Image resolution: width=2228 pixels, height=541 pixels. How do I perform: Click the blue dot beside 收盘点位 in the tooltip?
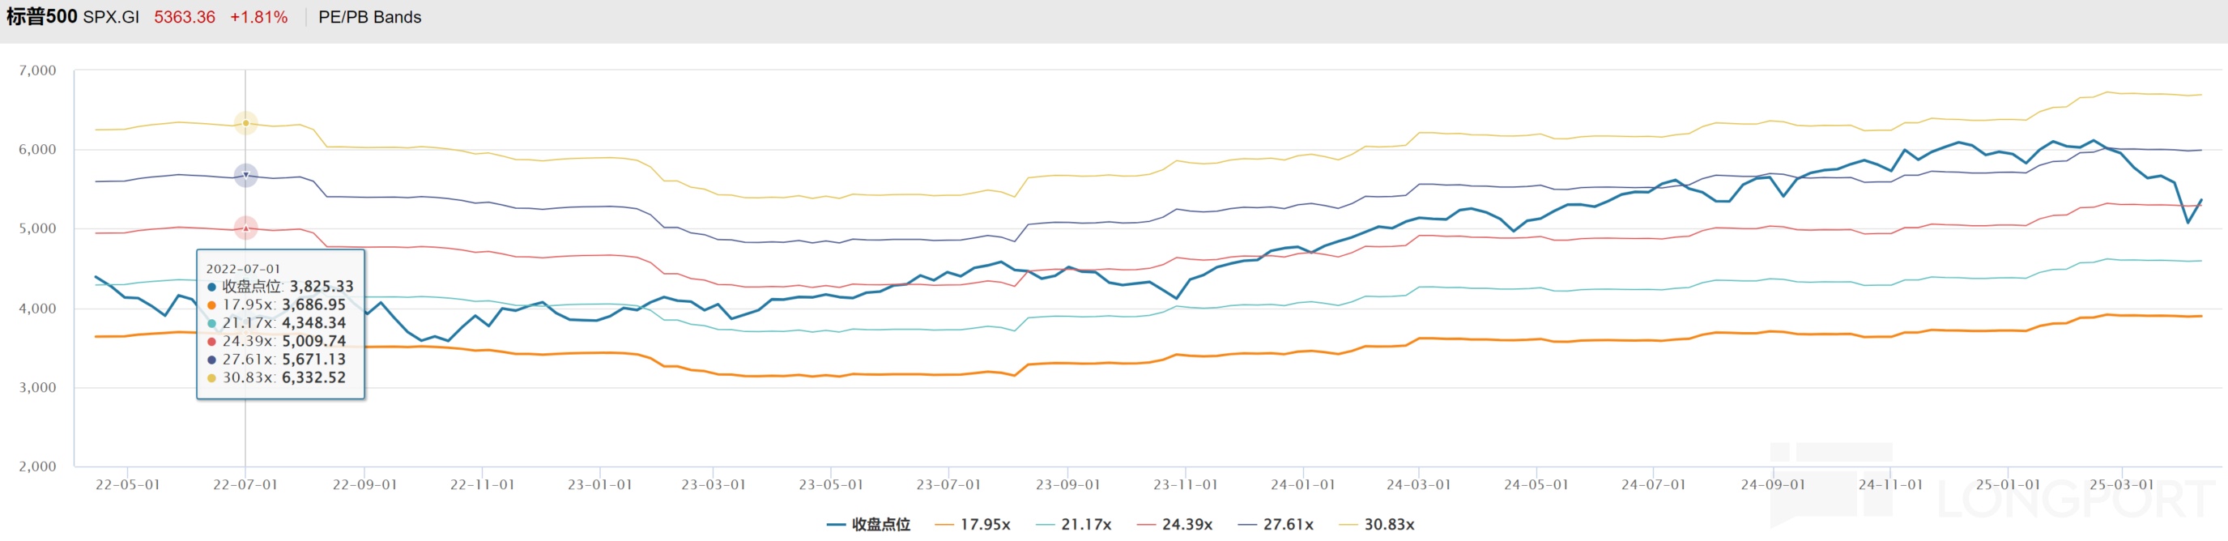(x=212, y=287)
